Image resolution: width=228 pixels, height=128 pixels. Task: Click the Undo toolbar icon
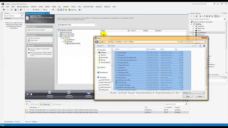24,10
